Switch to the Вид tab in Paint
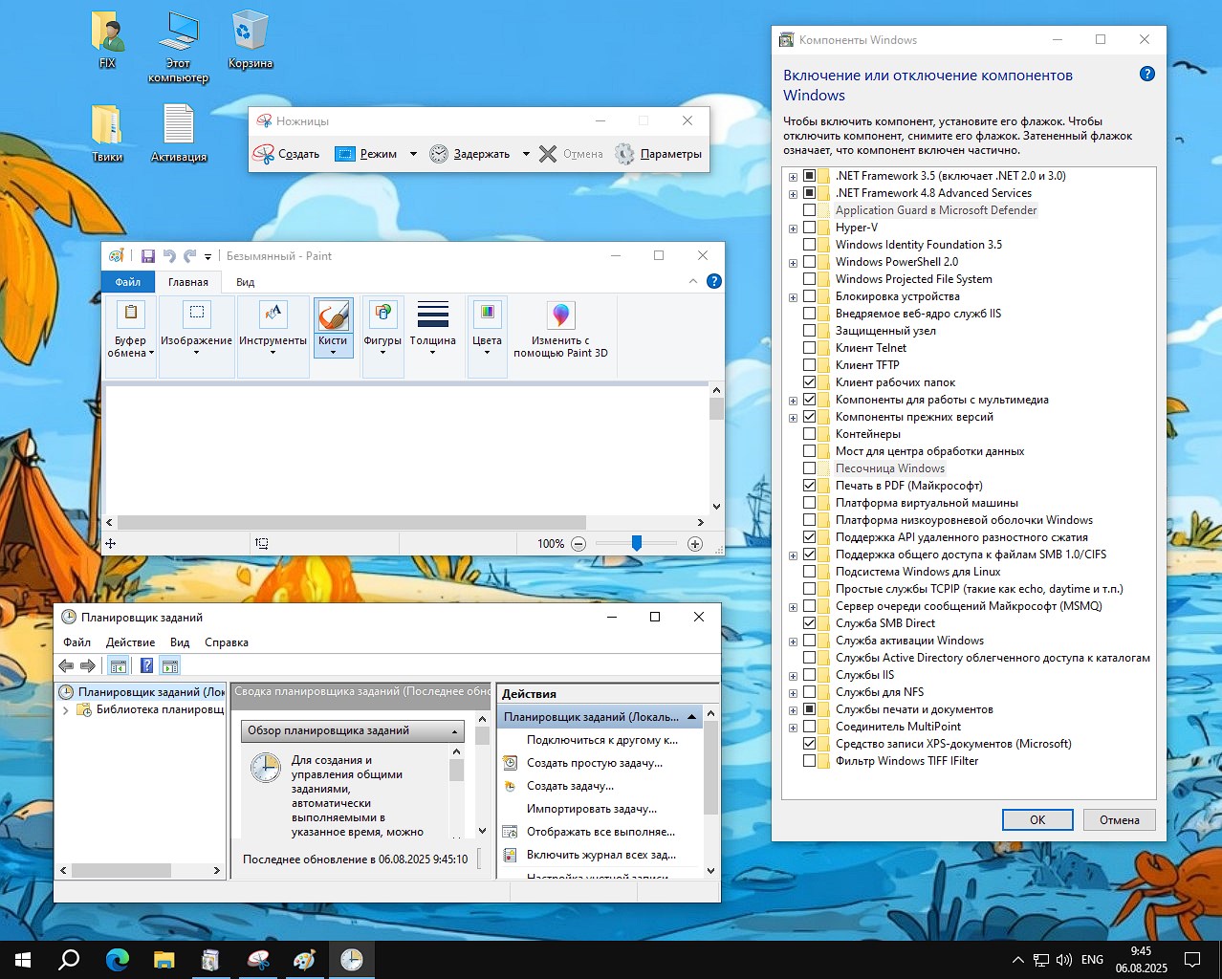This screenshot has width=1222, height=979. [246, 282]
